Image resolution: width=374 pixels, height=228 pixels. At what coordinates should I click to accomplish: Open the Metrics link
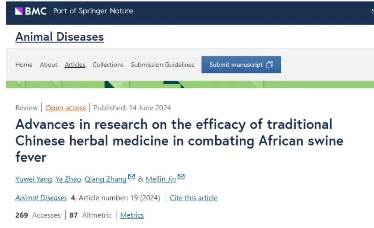pos(132,215)
